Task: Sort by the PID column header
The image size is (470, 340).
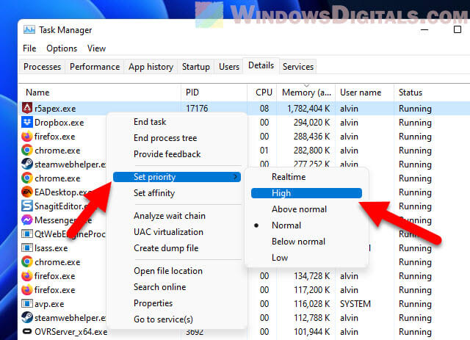Action: click(x=214, y=93)
